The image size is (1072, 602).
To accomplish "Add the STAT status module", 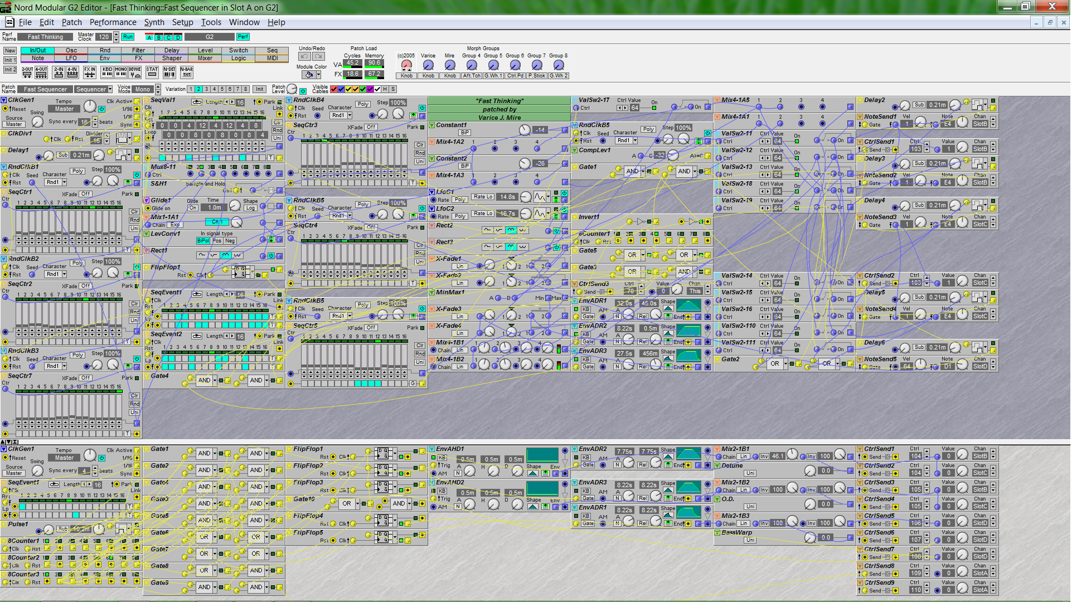I will [x=152, y=72].
